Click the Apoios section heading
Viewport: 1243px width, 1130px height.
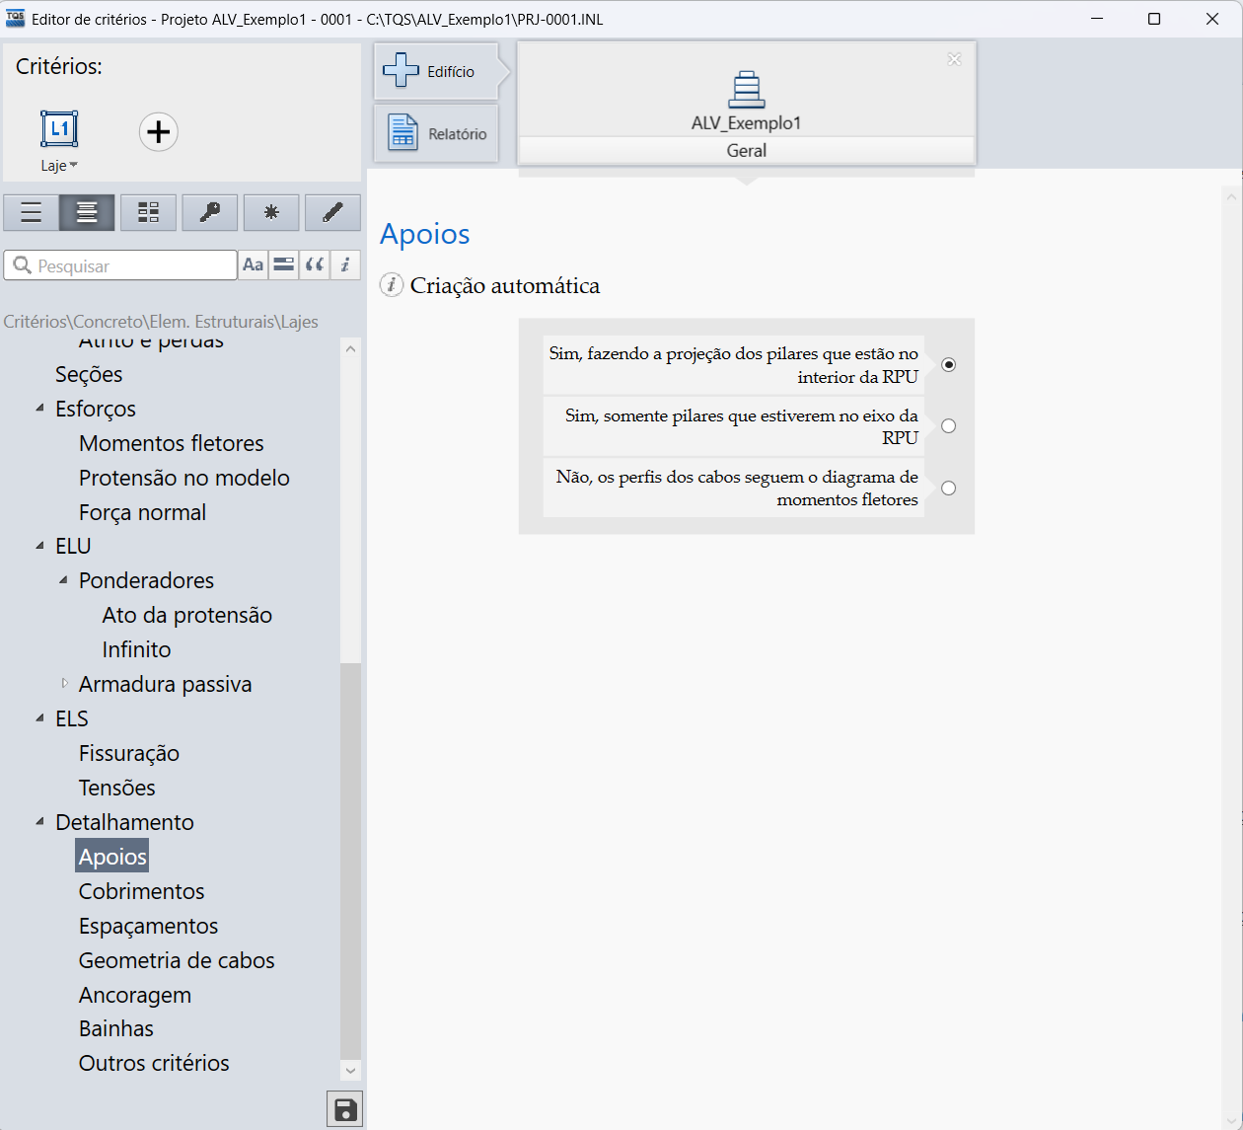click(425, 234)
